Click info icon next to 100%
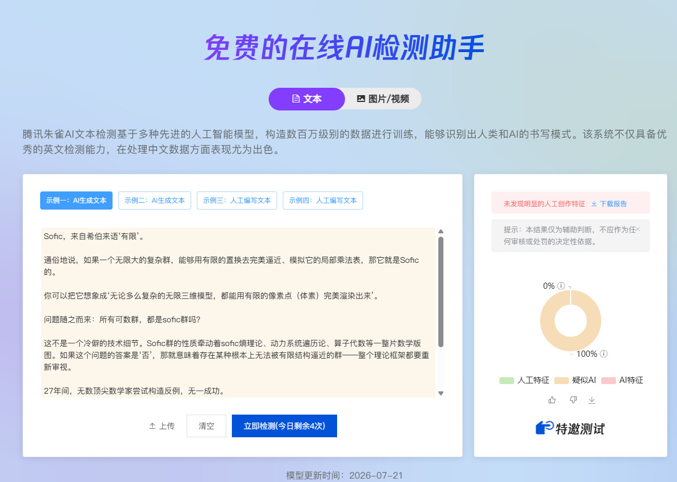 [x=604, y=354]
